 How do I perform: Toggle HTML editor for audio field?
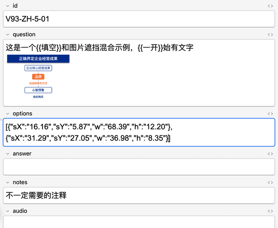tap(270, 211)
